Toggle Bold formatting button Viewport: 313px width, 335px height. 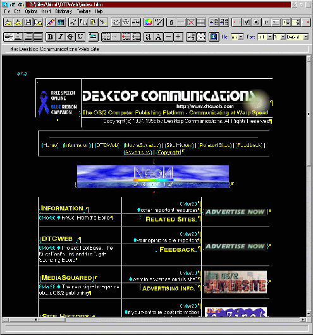(51, 37)
